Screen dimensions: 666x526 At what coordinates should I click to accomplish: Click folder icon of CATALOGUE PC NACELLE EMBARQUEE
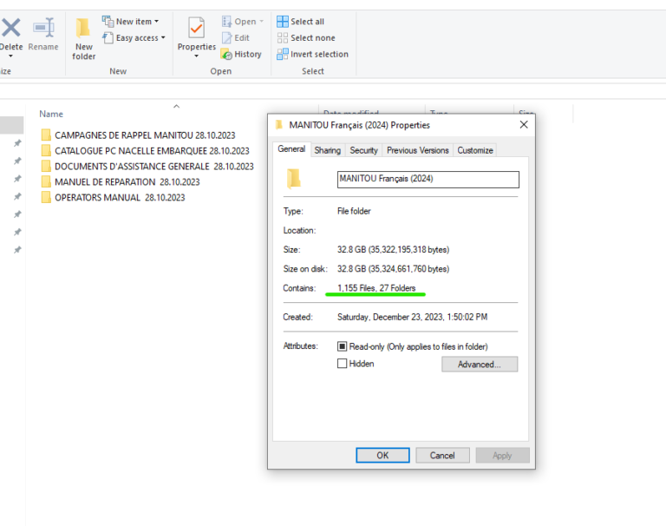click(x=46, y=150)
